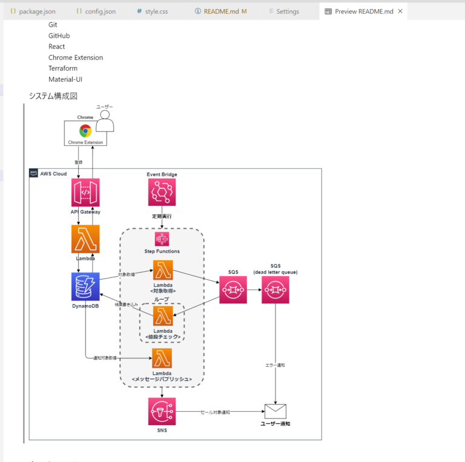Click the SNS icon at diagram bottom
Viewport: 465px width, 462px height.
162,412
